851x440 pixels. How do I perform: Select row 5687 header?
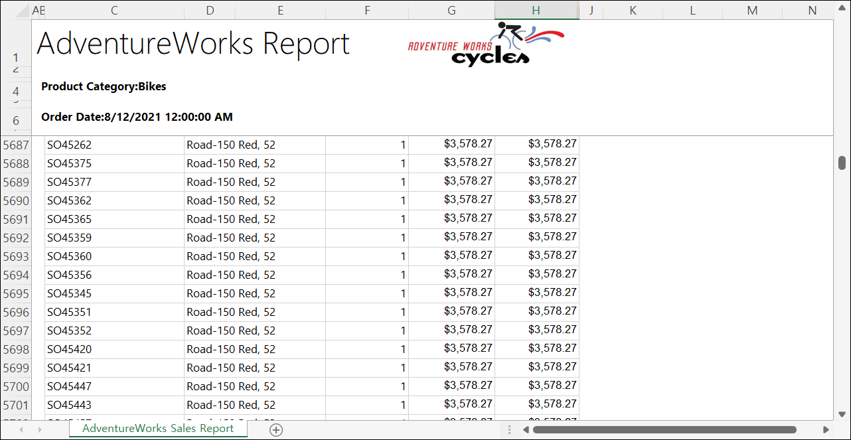(16, 145)
